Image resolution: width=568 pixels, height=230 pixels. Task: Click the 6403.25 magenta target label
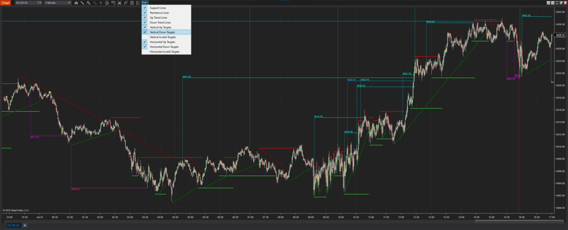75,189
